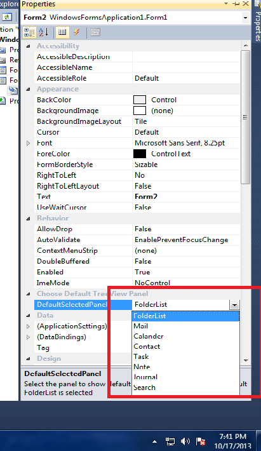Open the Action Center flag icon
The image size is (261, 451).
coord(201,441)
